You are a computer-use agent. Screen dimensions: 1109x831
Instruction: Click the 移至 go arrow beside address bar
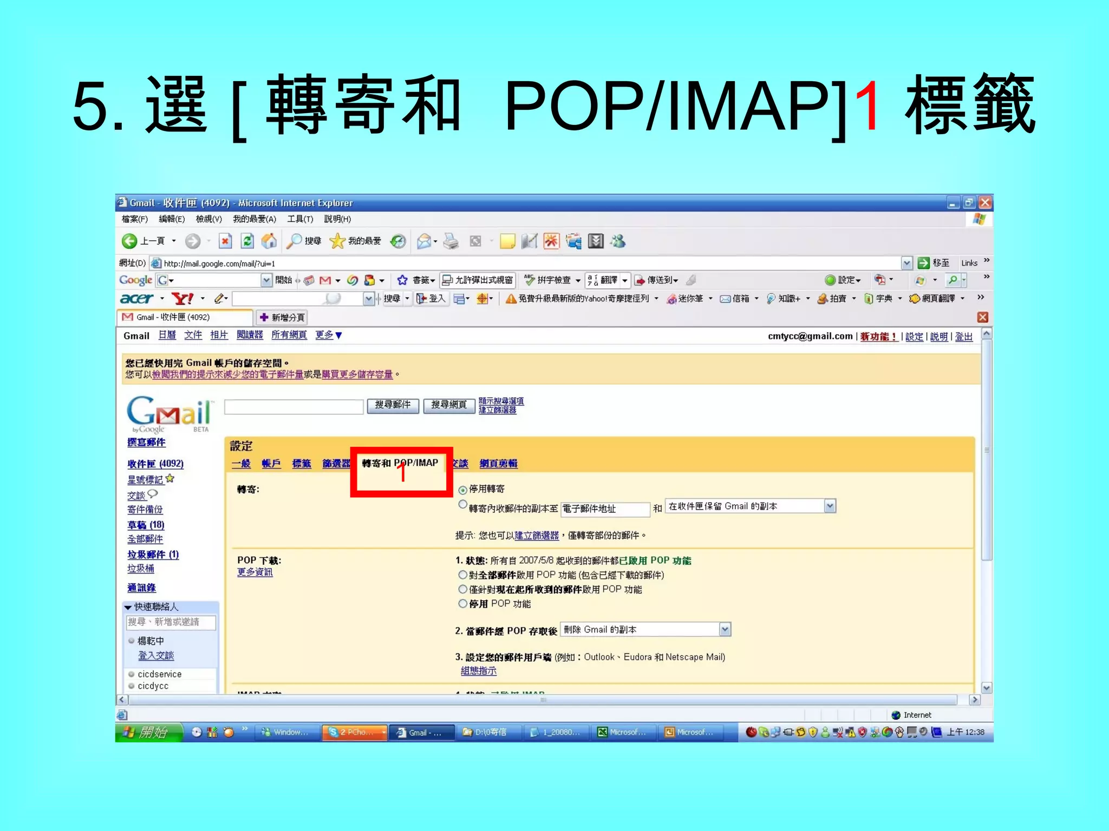point(923,263)
